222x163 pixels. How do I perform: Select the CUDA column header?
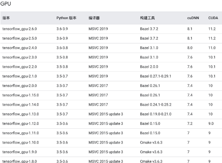(x=213, y=18)
